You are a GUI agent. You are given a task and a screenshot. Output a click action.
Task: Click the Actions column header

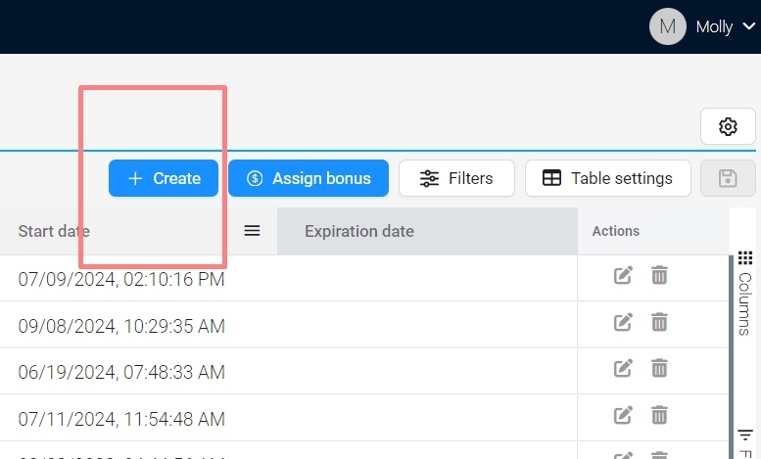[615, 231]
